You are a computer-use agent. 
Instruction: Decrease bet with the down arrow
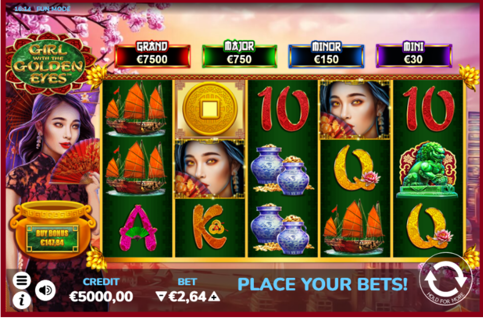tap(161, 297)
